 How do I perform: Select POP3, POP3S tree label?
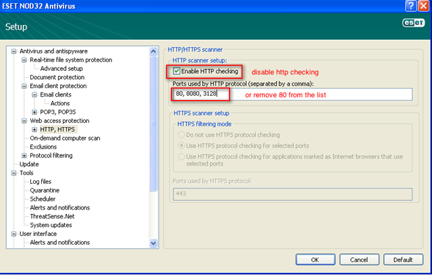(x=57, y=112)
